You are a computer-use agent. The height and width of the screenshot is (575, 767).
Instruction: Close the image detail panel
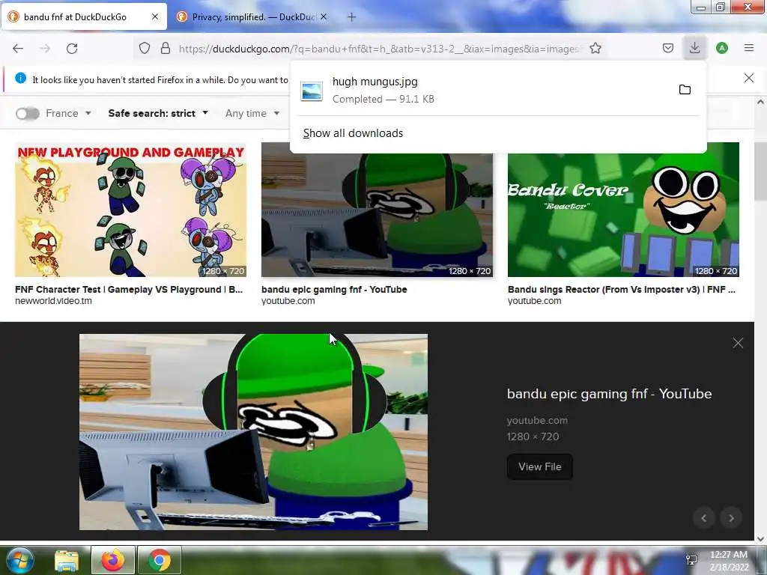click(x=738, y=343)
